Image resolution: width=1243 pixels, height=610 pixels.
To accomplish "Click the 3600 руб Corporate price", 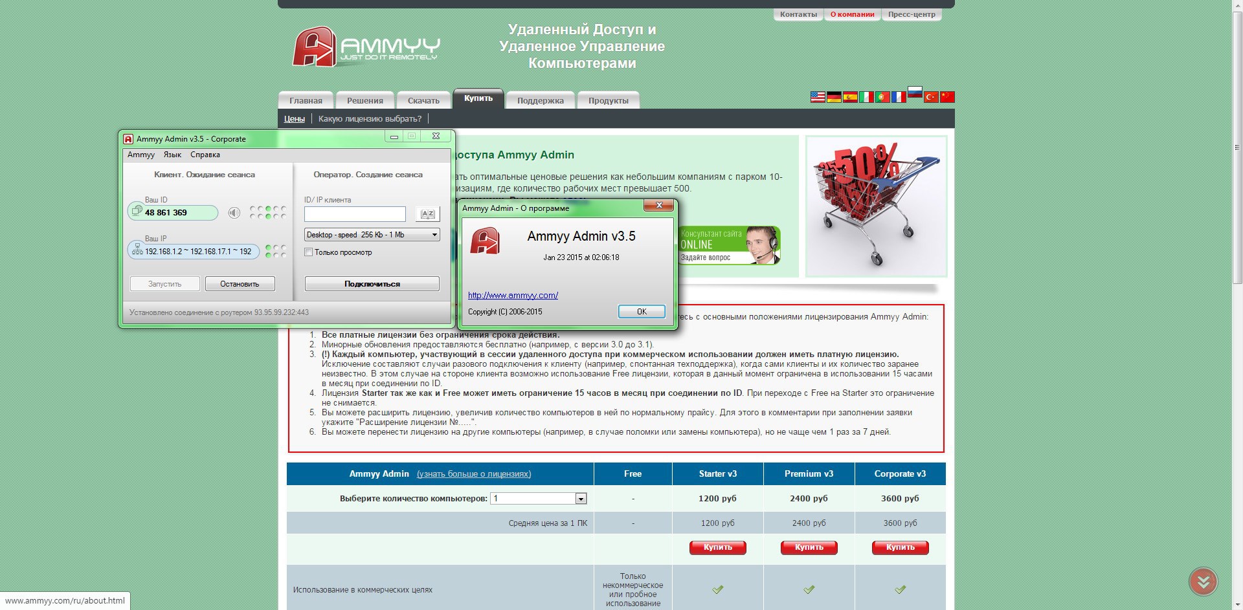I will click(x=900, y=499).
